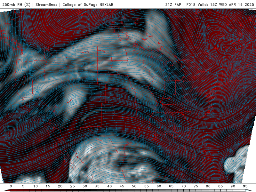The image size is (256, 192).
Task: Click legend value "45"
Action: [x=122, y=186]
